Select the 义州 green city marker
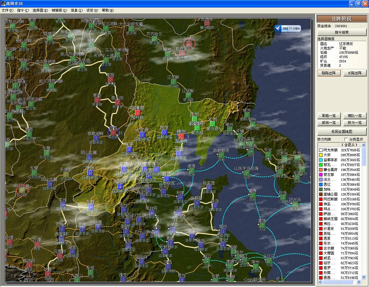Screen dimensions: 369x287 [213, 124]
